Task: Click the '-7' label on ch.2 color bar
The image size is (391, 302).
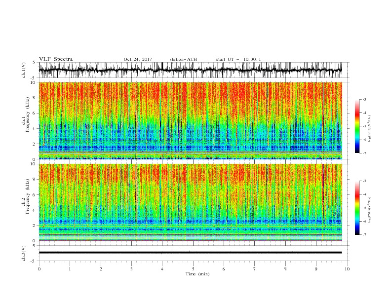Action: 364,235
